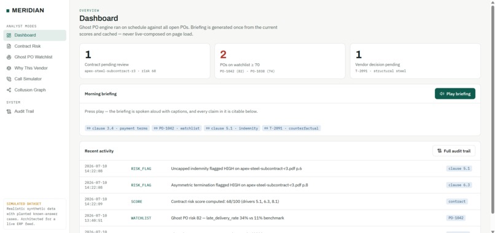
Task: Click link icon in PO-1042 watchlist chip
Action: coord(156,128)
